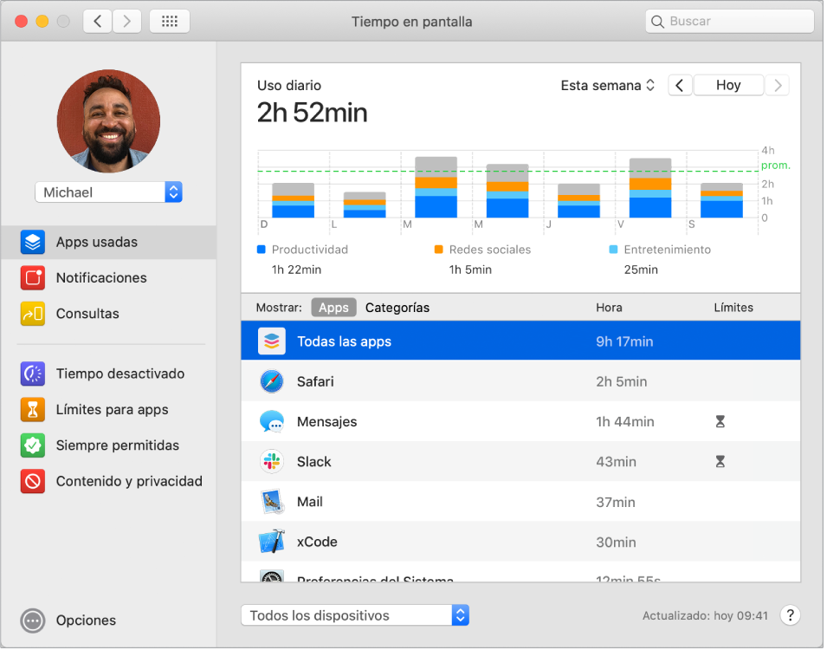
Task: Click the Opciones ellipsis icon
Action: click(x=33, y=621)
